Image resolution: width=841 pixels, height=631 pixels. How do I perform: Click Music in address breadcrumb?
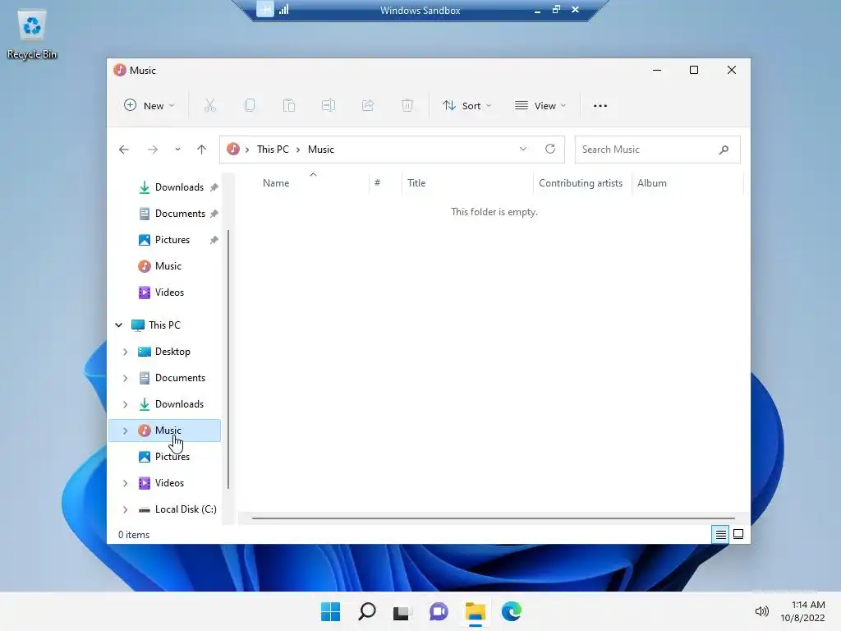coord(321,150)
